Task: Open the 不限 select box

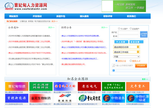Action: (127, 57)
